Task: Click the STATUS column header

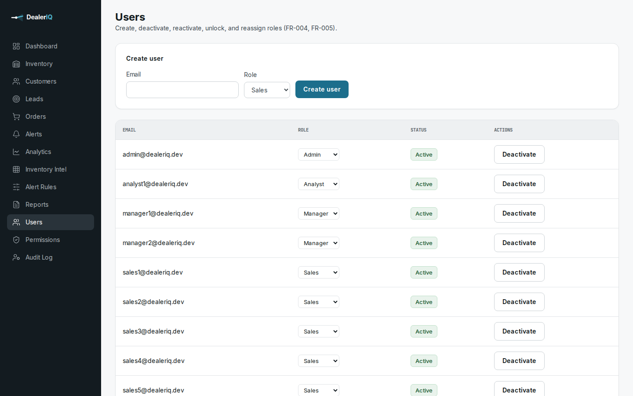Action: pyautogui.click(x=418, y=130)
